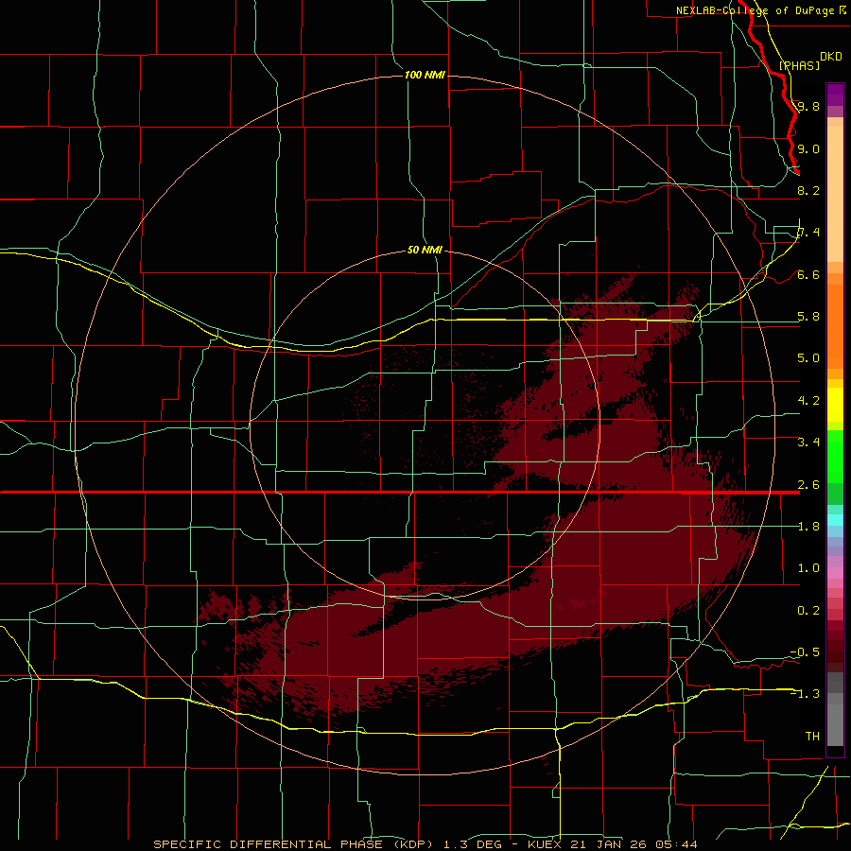The image size is (851, 851).
Task: Click the 0.2 legend value
Action: point(808,611)
